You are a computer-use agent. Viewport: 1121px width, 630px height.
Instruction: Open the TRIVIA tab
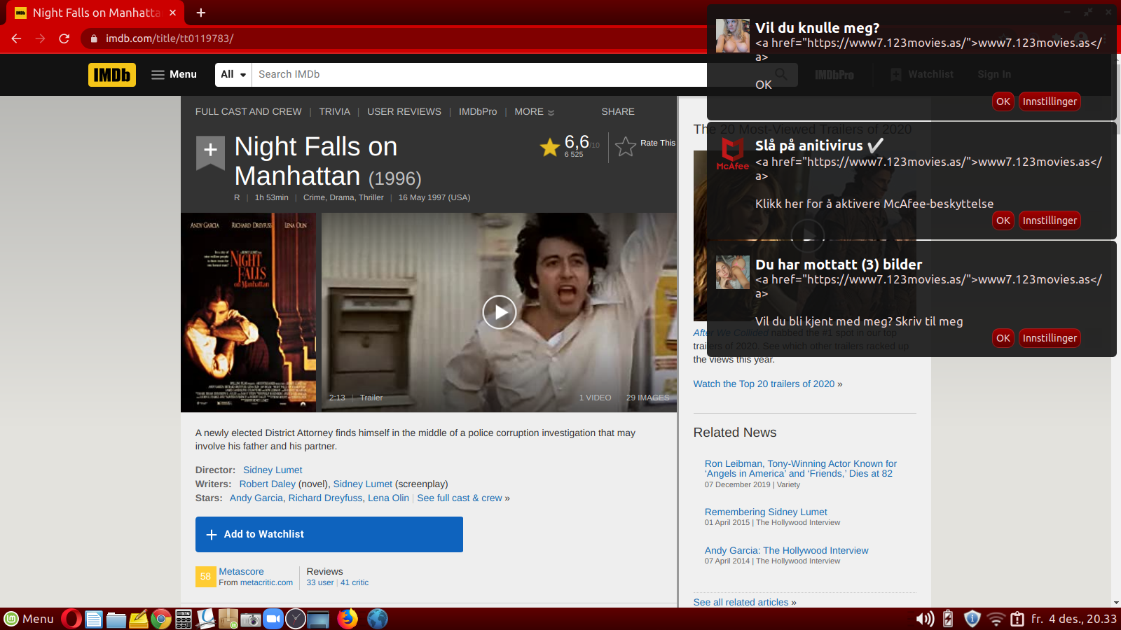click(x=334, y=111)
